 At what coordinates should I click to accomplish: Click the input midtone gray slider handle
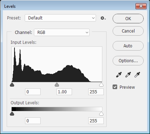[x=57, y=85]
